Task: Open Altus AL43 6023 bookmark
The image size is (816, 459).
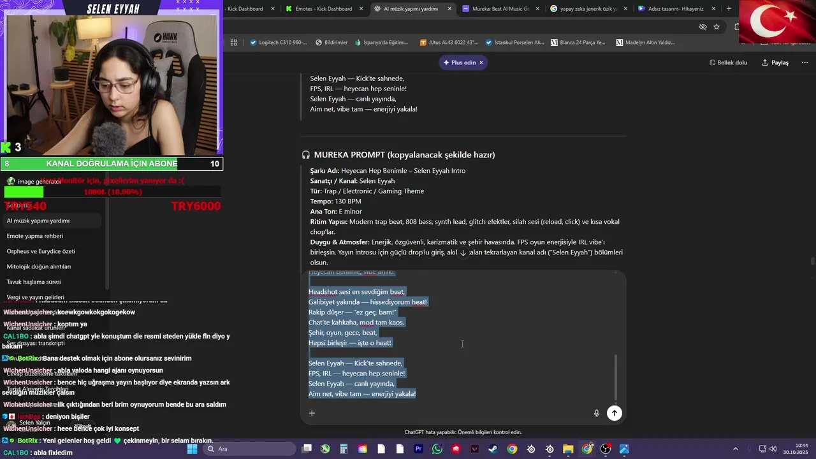Action: tap(449, 43)
